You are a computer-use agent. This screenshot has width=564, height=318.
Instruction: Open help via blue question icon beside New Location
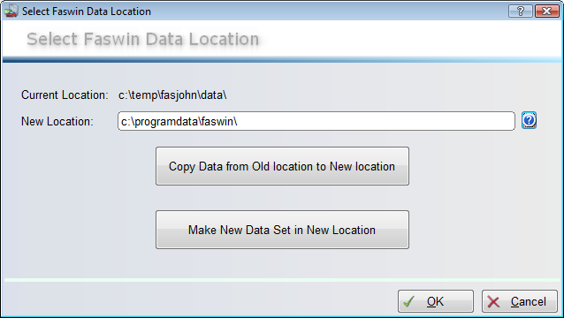click(530, 120)
